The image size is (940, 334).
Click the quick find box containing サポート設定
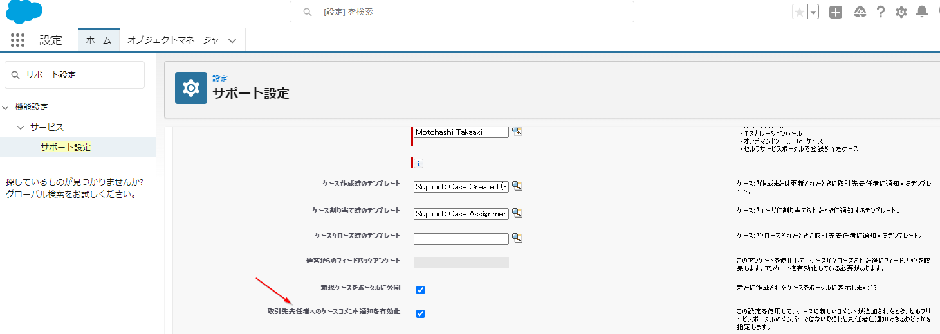[75, 75]
